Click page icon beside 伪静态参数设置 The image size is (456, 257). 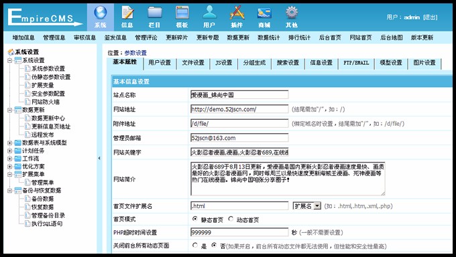click(27, 77)
